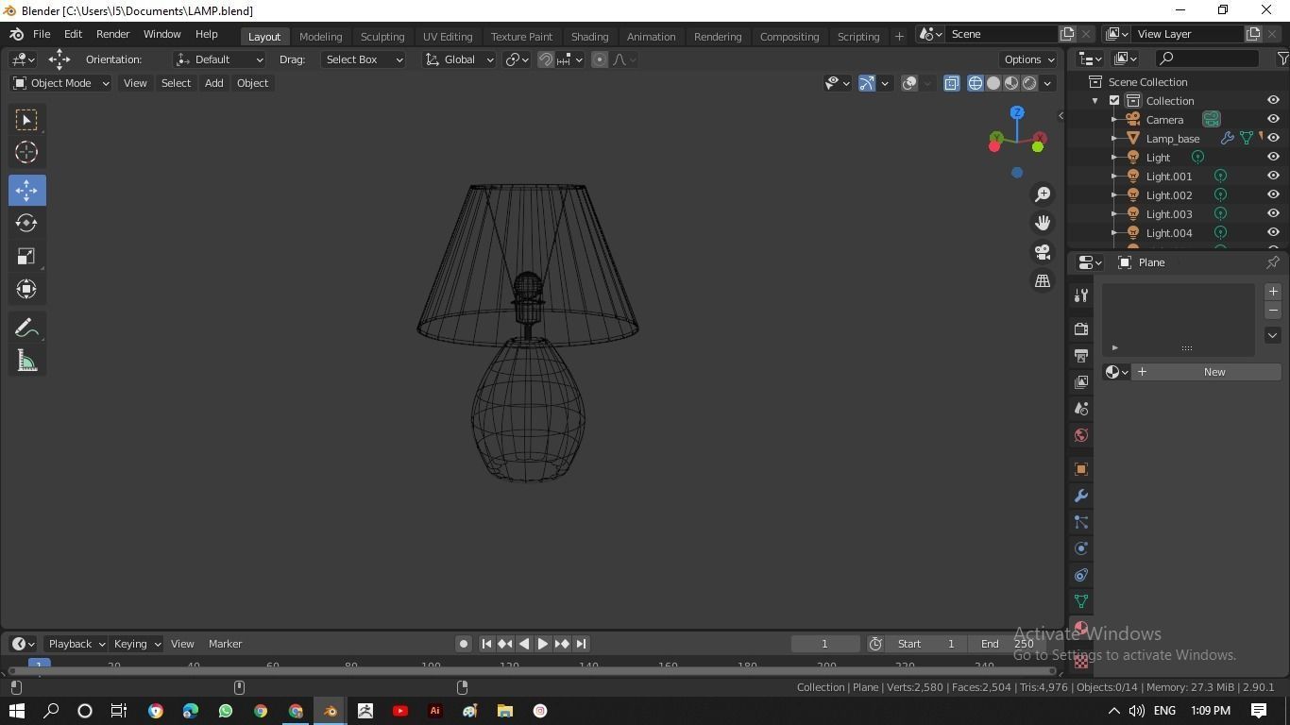Toggle auto keying record button
Viewport: 1290px width, 725px height.
coord(464,644)
